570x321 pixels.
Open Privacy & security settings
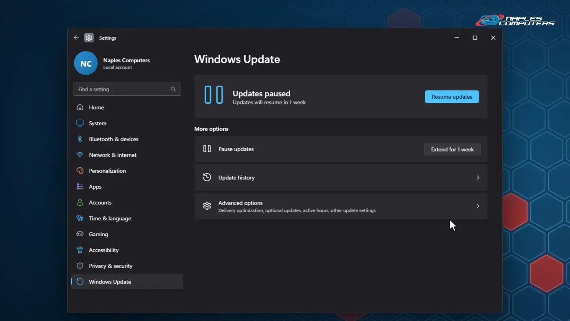tap(127, 266)
